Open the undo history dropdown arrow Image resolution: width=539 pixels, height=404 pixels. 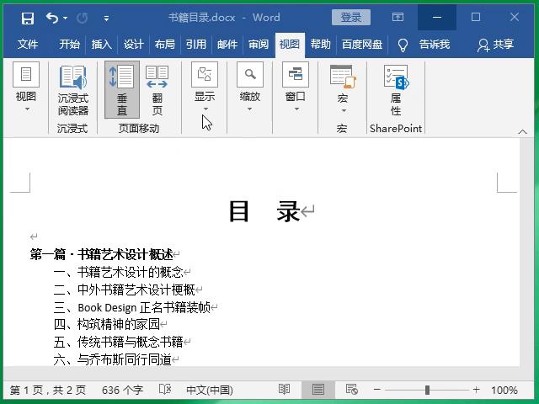coord(66,18)
